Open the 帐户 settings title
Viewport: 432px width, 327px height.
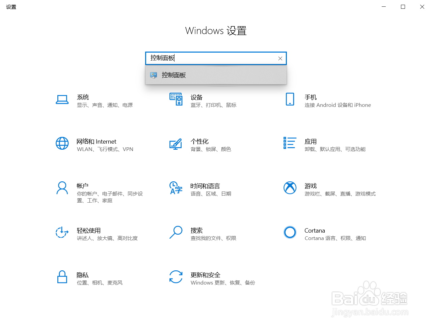[x=83, y=186]
